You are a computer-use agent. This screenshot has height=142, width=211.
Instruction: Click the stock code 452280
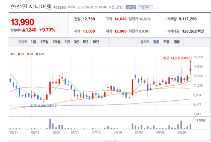[59, 7]
